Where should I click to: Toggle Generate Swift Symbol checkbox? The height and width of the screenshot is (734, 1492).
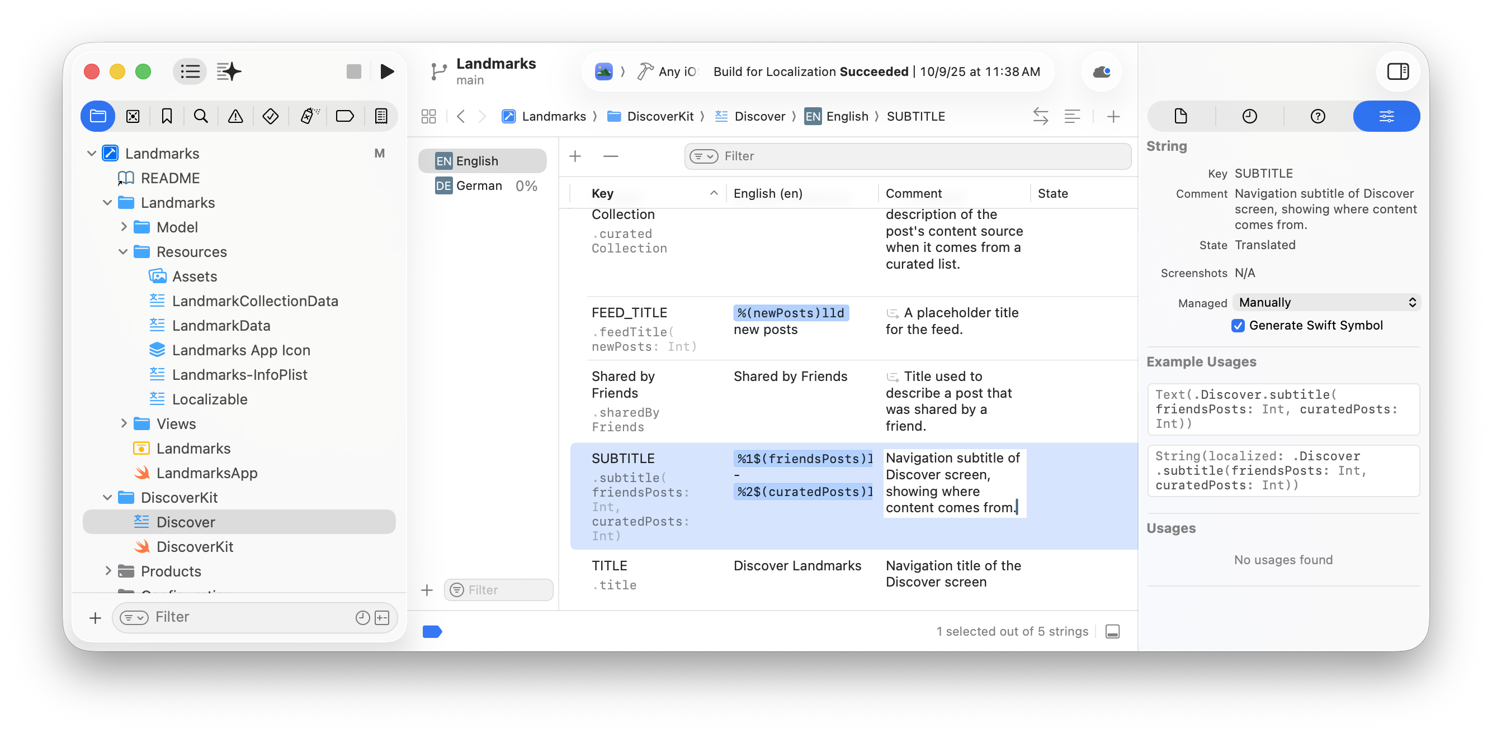[1238, 326]
